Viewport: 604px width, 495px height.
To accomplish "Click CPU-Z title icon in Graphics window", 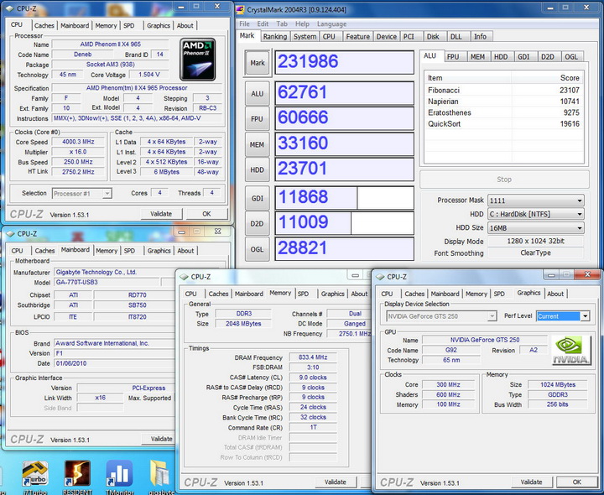I will (x=380, y=277).
